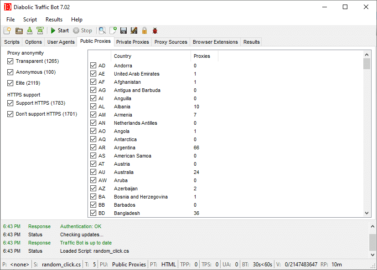Open the Script menu
This screenshot has width=377, height=270.
click(30, 20)
